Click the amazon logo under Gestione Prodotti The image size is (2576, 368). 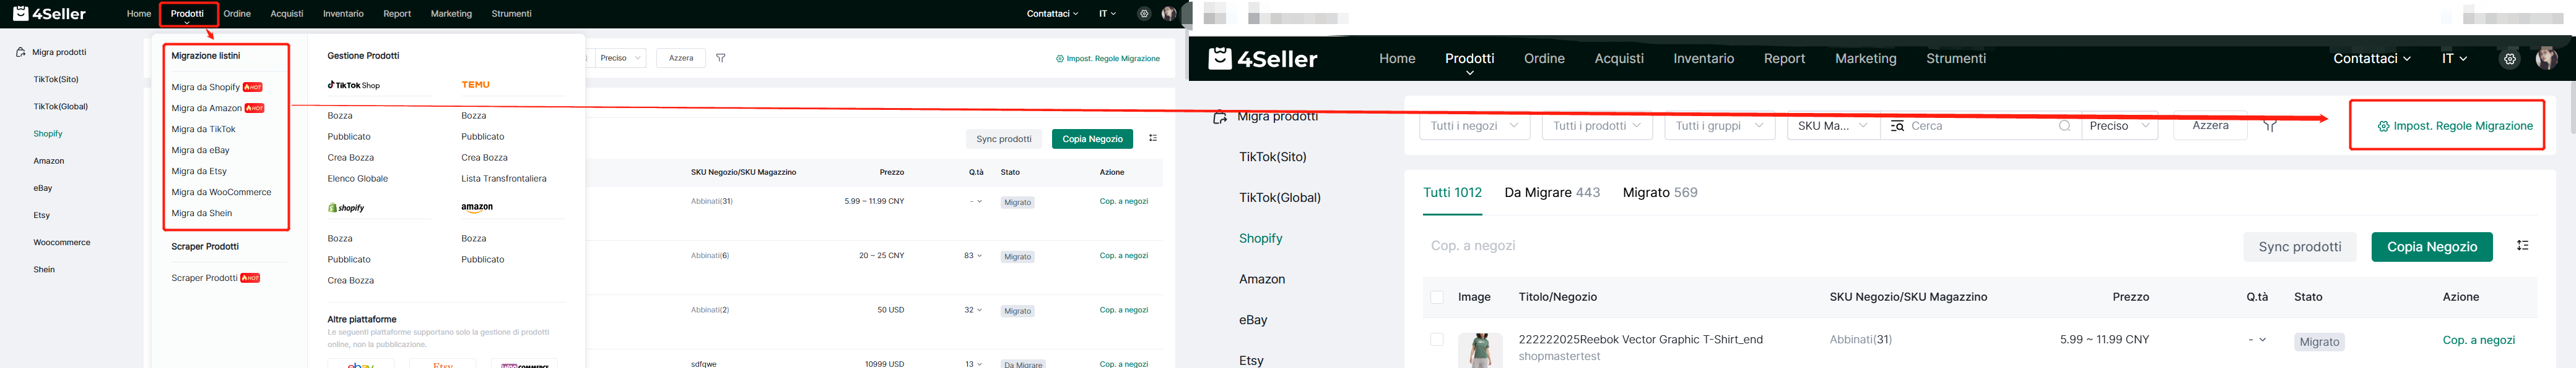tap(477, 207)
